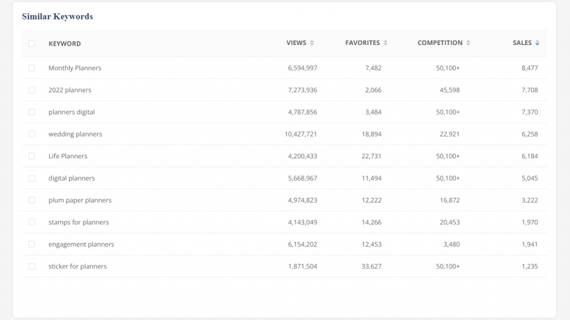Tick the select-all checkbox in header
Image resolution: width=570 pixels, height=320 pixels.
tap(32, 44)
